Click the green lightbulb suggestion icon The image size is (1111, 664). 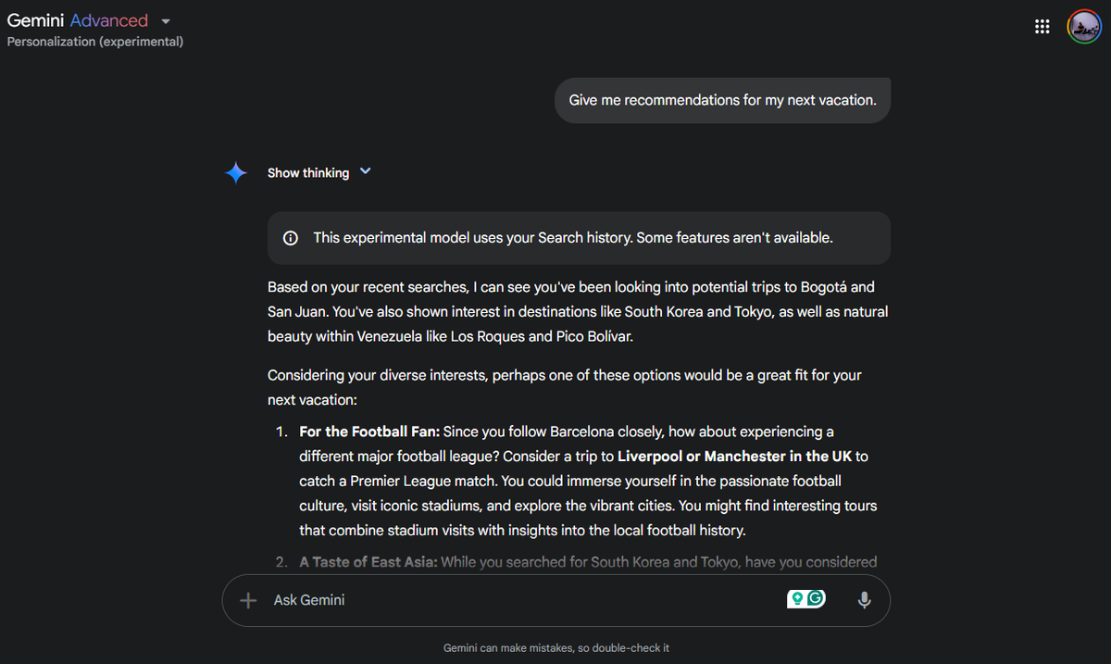(x=795, y=599)
